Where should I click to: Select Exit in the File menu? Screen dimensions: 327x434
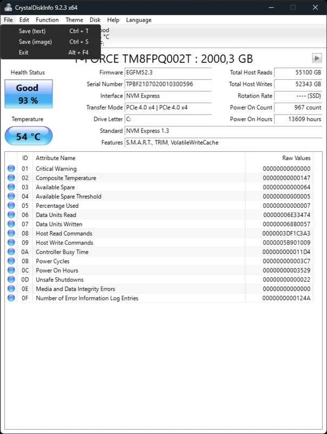click(23, 53)
